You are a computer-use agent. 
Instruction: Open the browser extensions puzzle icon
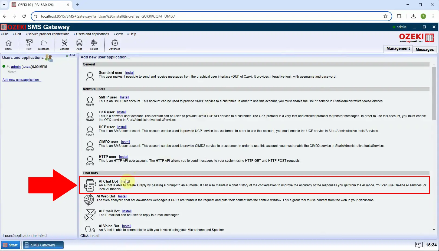tap(399, 16)
